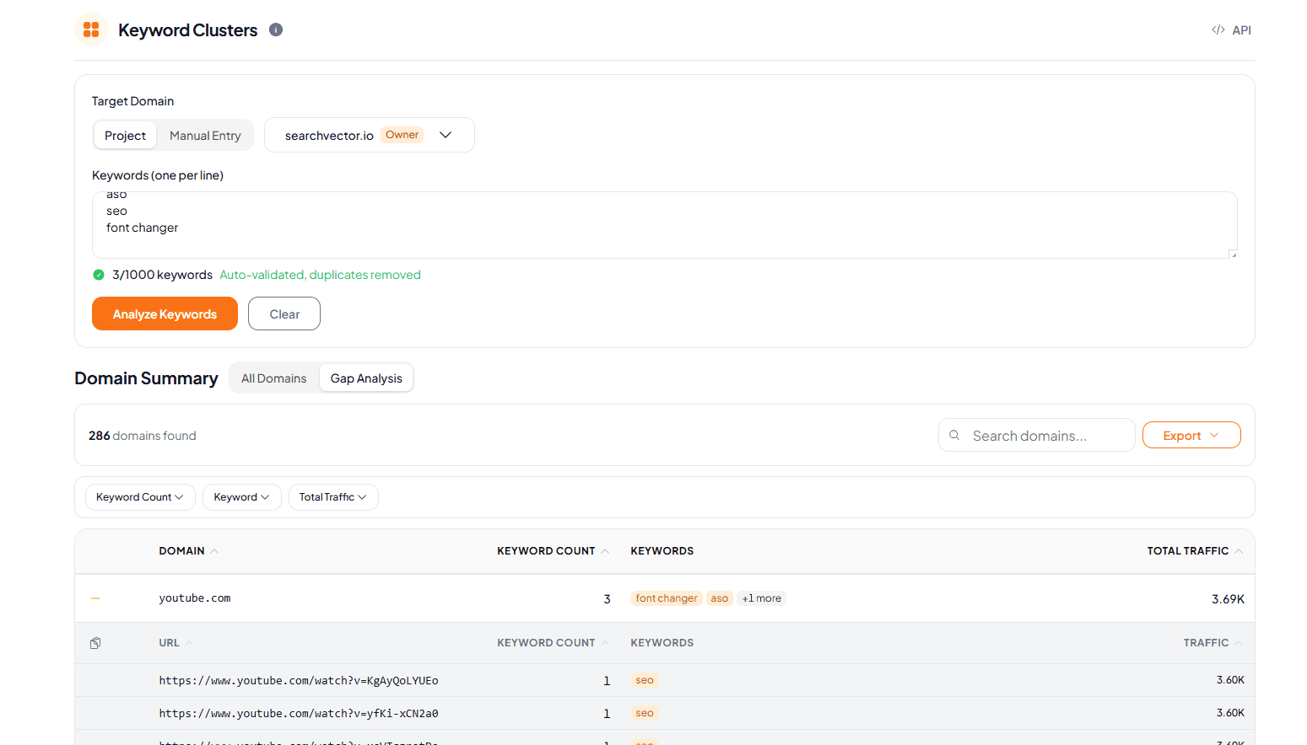Image resolution: width=1307 pixels, height=745 pixels.
Task: Open the Export dropdown
Action: (x=1191, y=436)
